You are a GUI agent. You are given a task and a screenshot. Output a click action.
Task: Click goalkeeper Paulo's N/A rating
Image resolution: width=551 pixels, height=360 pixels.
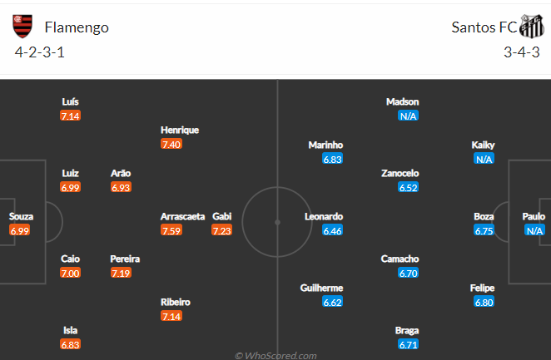coord(534,230)
